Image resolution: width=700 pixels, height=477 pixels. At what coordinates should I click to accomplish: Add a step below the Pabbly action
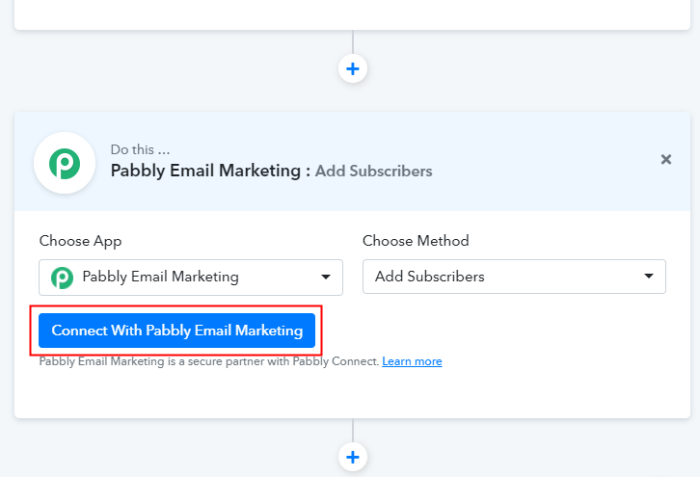tap(353, 457)
